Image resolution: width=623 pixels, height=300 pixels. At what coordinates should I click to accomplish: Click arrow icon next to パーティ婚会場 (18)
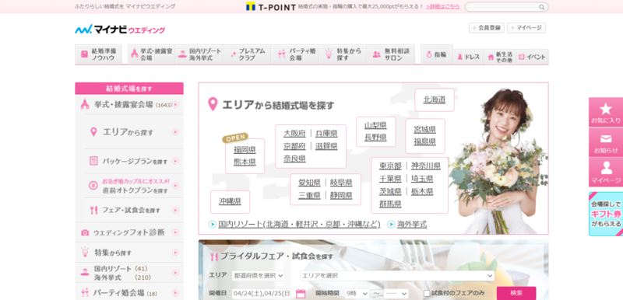[175, 293]
